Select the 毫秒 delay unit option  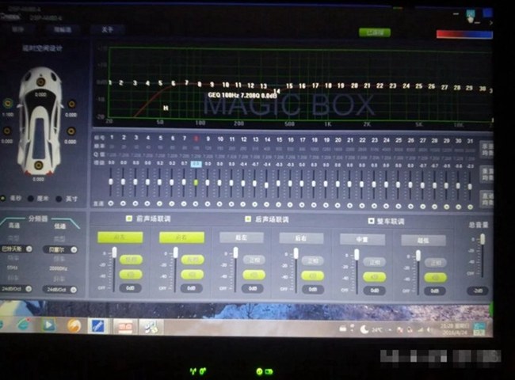pyautogui.click(x=3, y=198)
